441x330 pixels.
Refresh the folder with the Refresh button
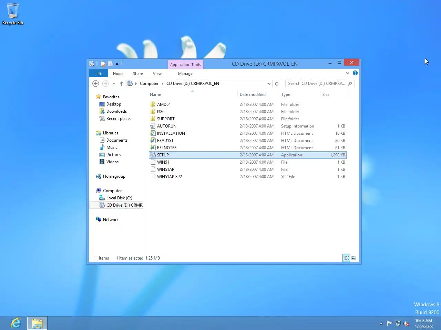coord(277,84)
